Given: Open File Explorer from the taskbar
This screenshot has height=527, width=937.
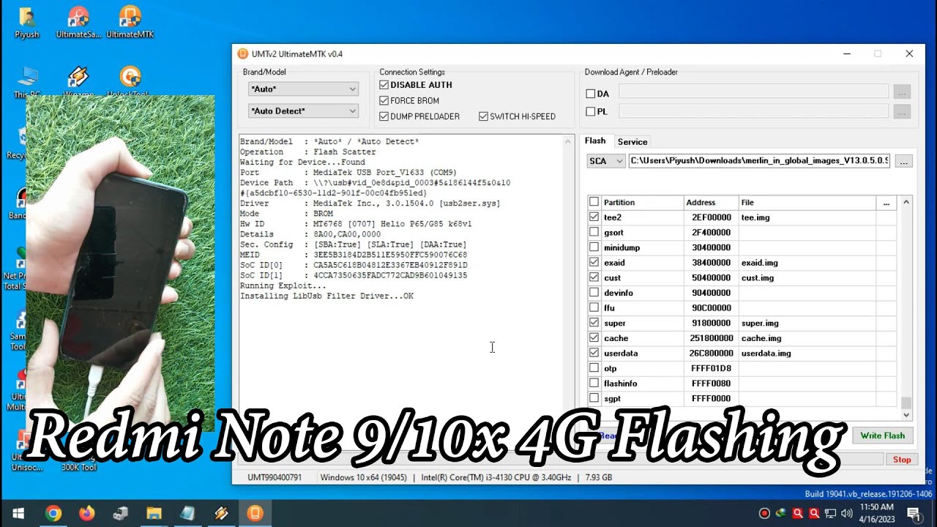Looking at the screenshot, I should pos(154,513).
